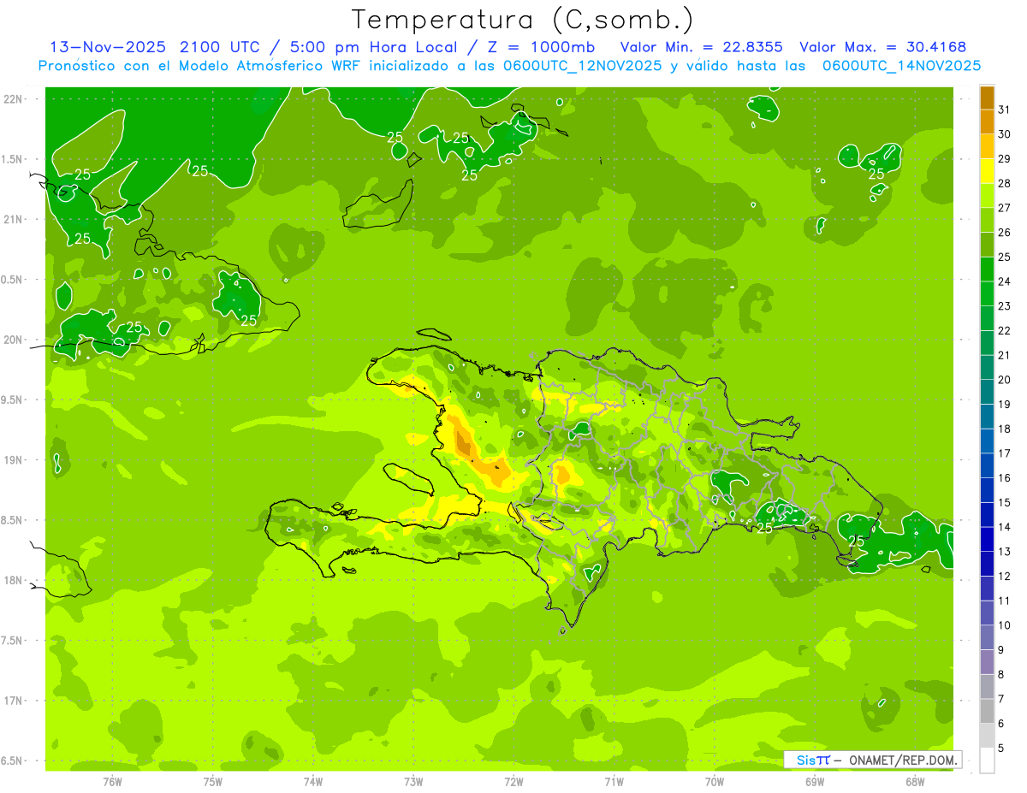The width and height of the screenshot is (1027, 793).
Task: Click the '75W' longitude axis label
Action: coord(213,782)
